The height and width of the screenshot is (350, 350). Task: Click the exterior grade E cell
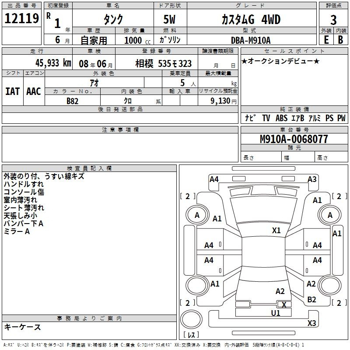326,40
